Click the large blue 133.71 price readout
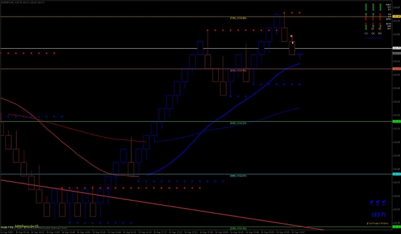401x234 pixels. click(x=379, y=215)
